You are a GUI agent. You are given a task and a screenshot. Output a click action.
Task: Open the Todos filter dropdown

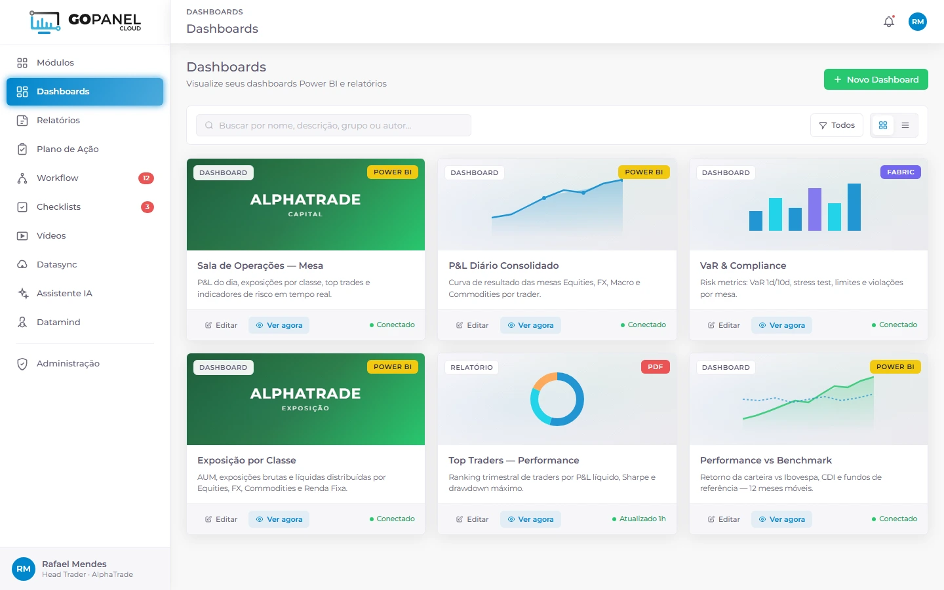(837, 125)
